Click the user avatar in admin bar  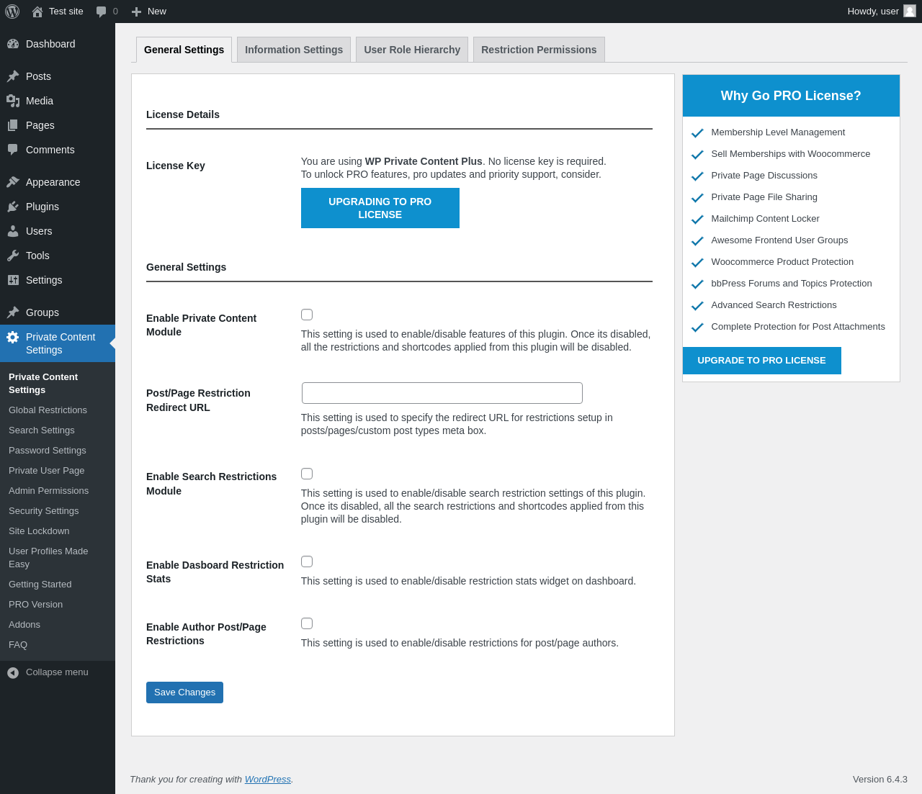[910, 11]
